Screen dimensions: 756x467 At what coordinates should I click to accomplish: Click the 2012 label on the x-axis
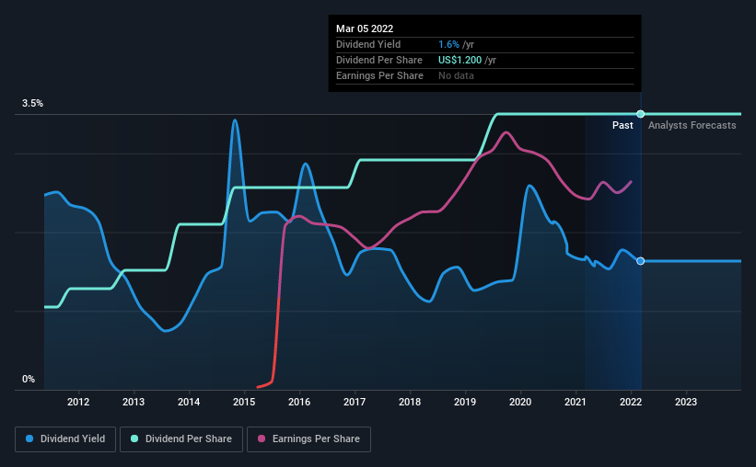(x=78, y=402)
